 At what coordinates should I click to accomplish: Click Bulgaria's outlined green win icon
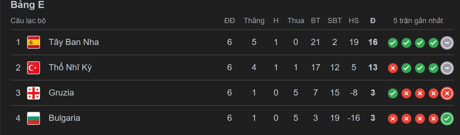pos(447,118)
